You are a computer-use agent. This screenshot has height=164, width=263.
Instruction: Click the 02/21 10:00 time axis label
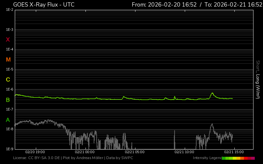pos(184,152)
